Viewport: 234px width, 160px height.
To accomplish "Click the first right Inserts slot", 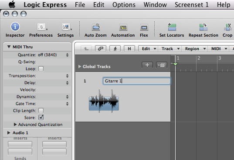I will point(54,144).
